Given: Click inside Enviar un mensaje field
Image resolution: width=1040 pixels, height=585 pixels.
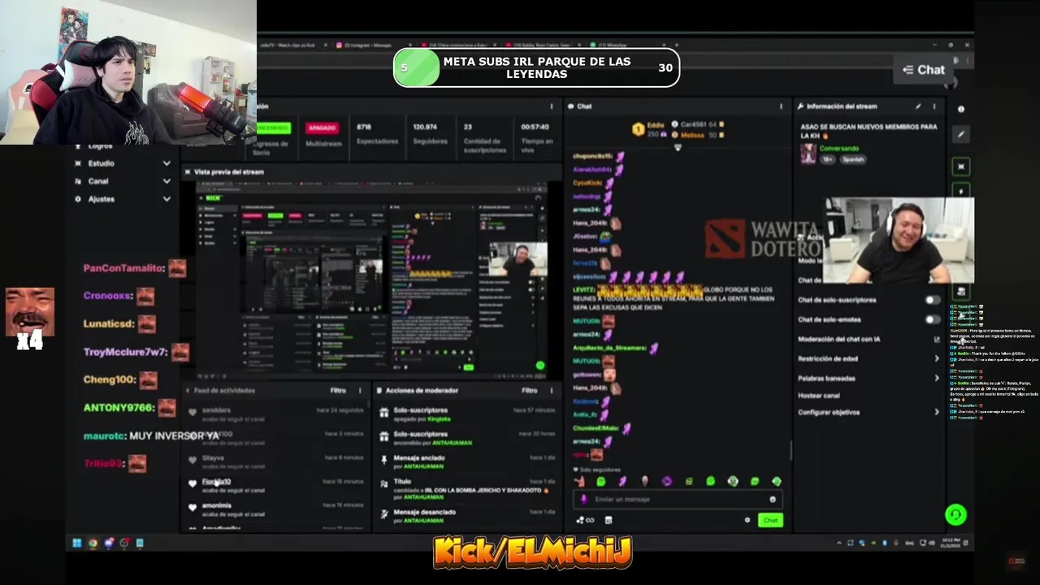Looking at the screenshot, I should (x=677, y=500).
